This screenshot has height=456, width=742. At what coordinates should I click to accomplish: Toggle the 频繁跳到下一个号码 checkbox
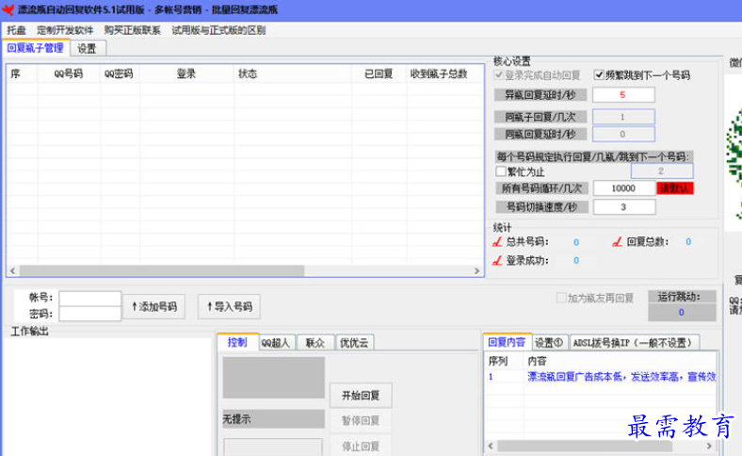[x=599, y=74]
